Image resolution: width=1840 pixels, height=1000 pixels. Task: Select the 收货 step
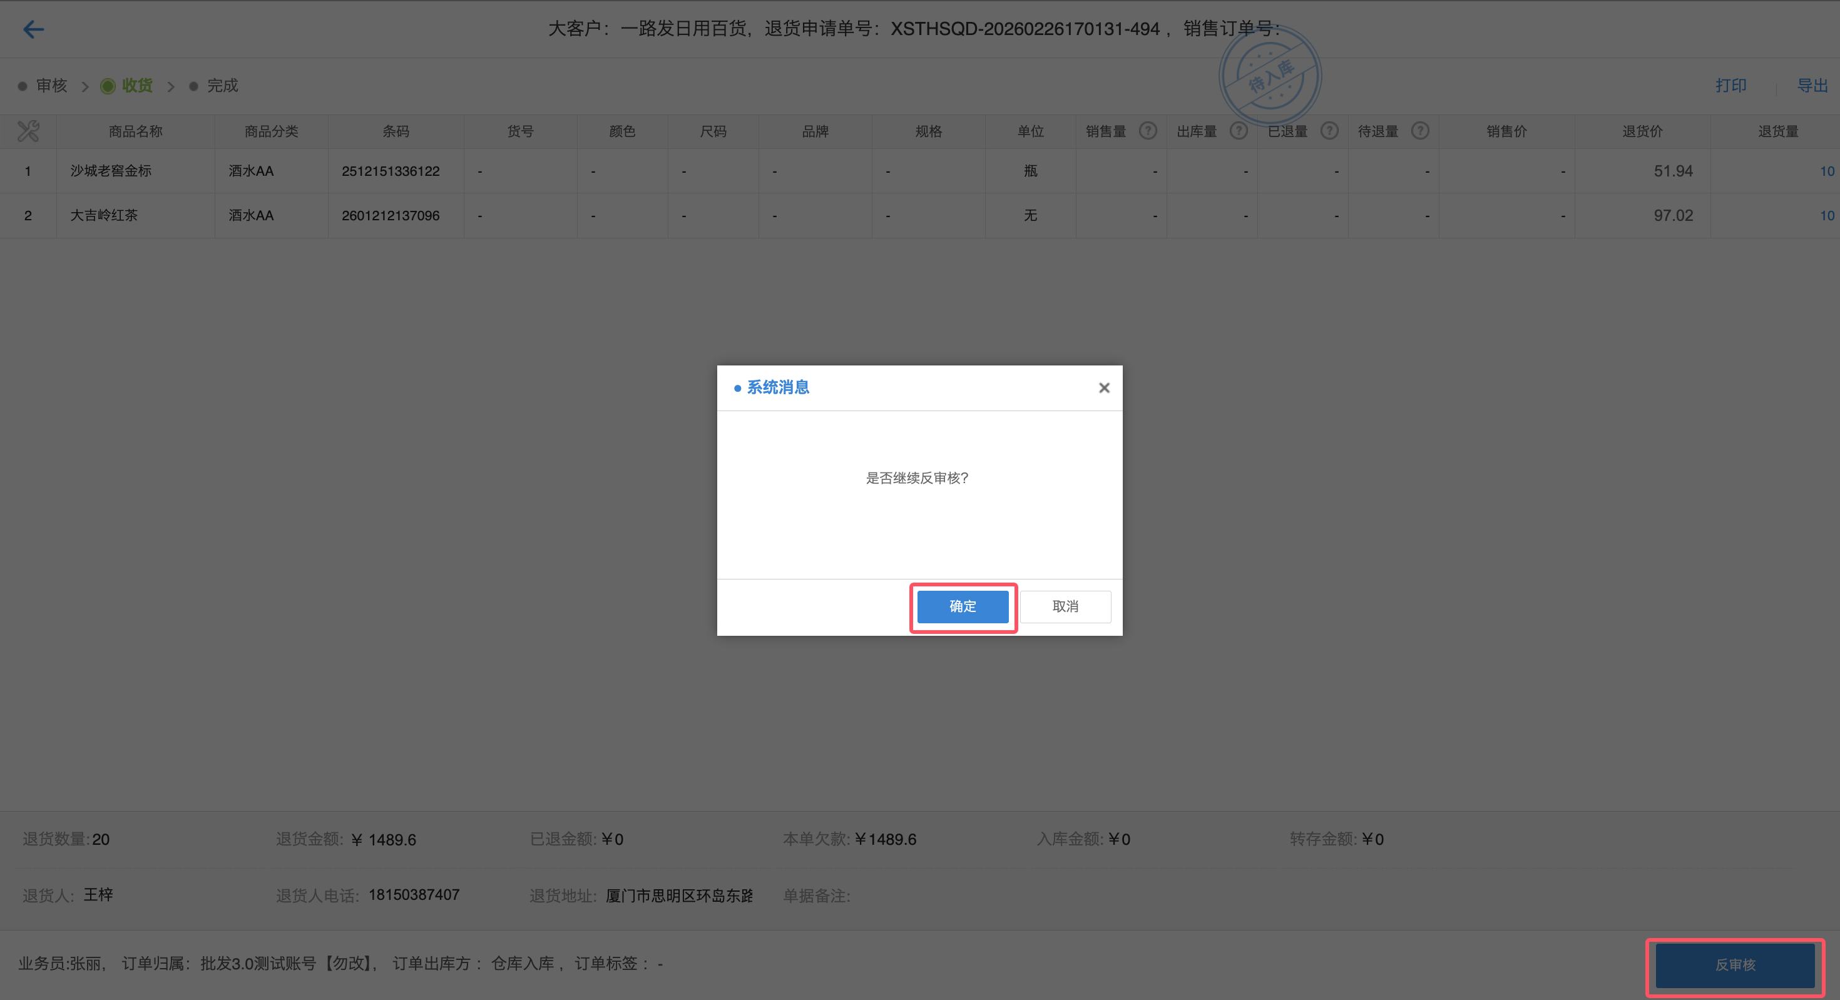point(136,86)
